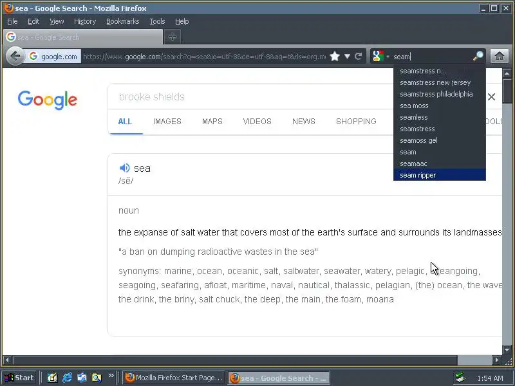Viewport: 515px width, 386px height.
Task: Click the system tray network icon
Action: pyautogui.click(x=460, y=378)
